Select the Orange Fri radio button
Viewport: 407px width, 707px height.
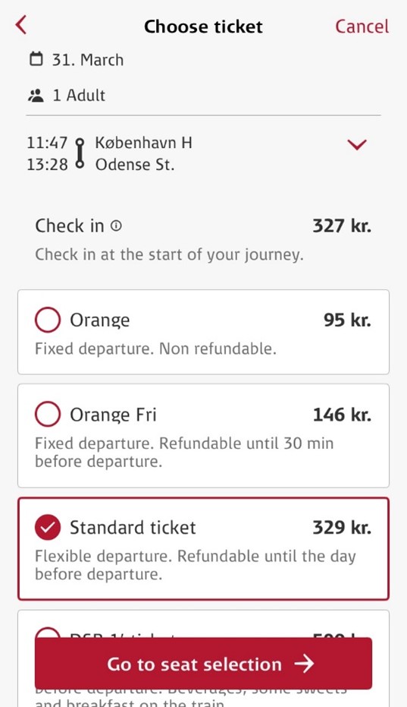pos(48,414)
